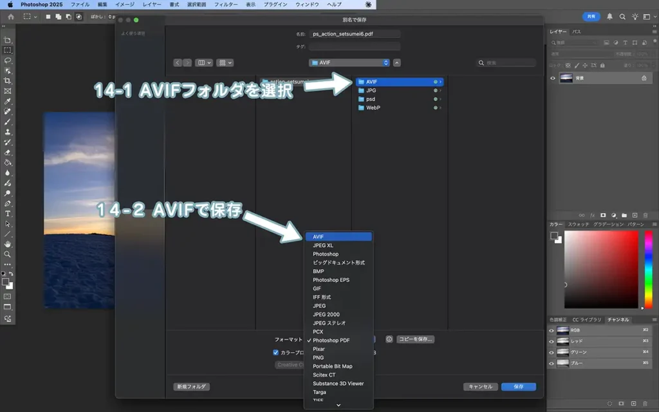Screen dimensions: 659x412
Task: Hide the 背景 layer with eye icon
Action: point(552,78)
